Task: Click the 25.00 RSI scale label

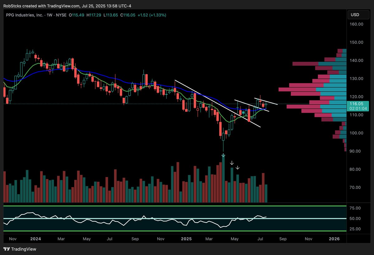Action: [x=356, y=229]
